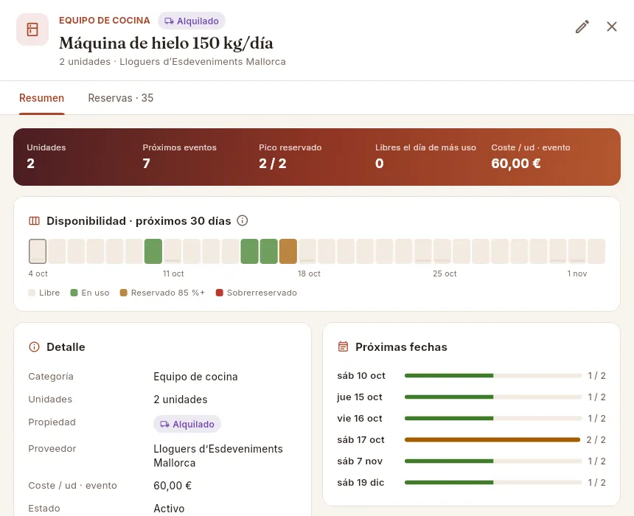Select the green 10 oct availability cell

tap(153, 251)
